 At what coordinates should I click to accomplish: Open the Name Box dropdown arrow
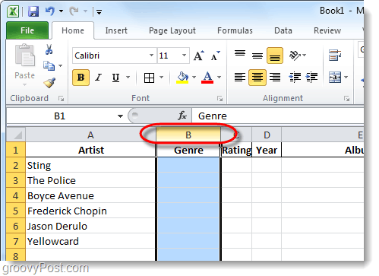pos(120,116)
